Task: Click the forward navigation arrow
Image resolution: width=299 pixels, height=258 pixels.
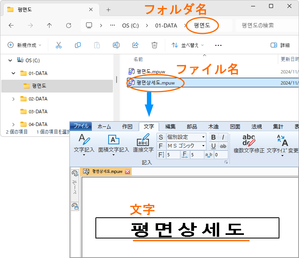Action: (x=30, y=26)
